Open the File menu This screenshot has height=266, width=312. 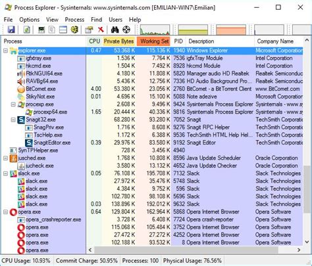click(x=8, y=20)
